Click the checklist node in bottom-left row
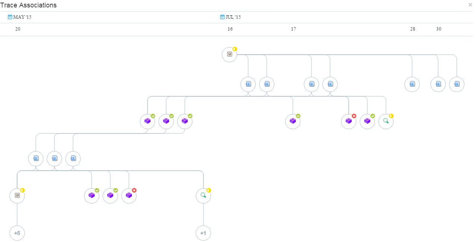Viewport: 475px width, 242px height. (17, 196)
